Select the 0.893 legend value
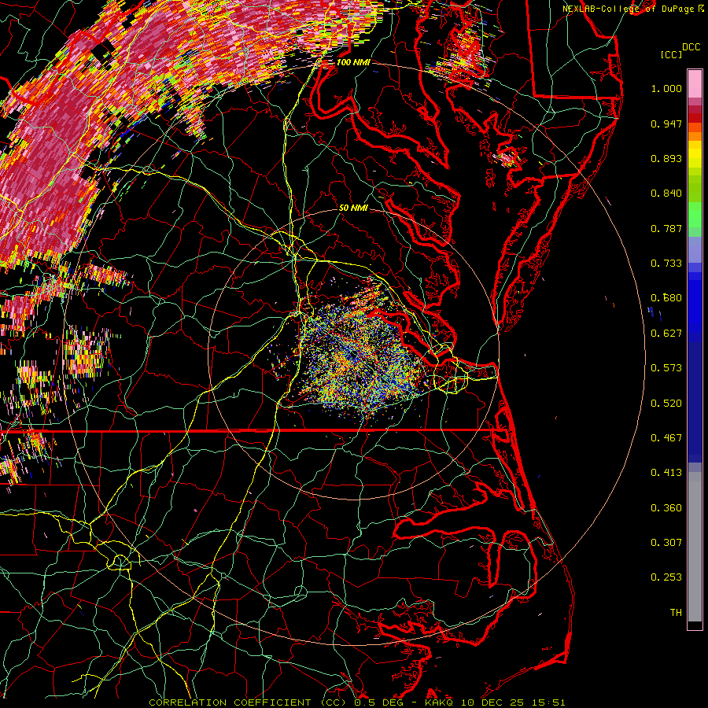 [x=666, y=158]
